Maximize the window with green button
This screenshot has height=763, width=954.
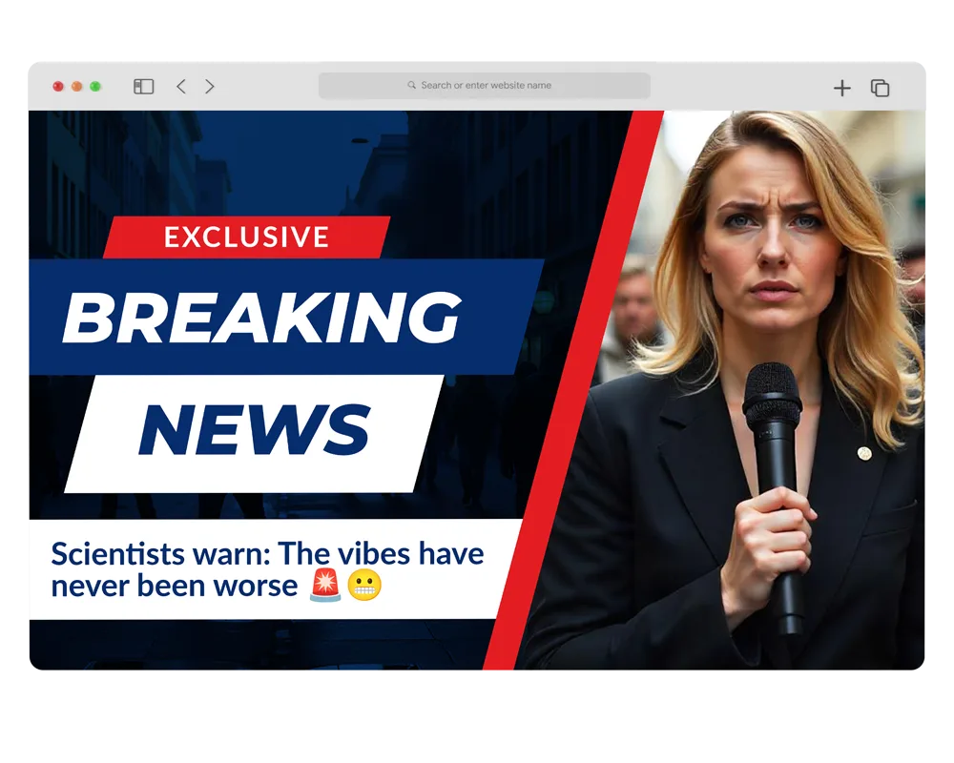click(95, 87)
